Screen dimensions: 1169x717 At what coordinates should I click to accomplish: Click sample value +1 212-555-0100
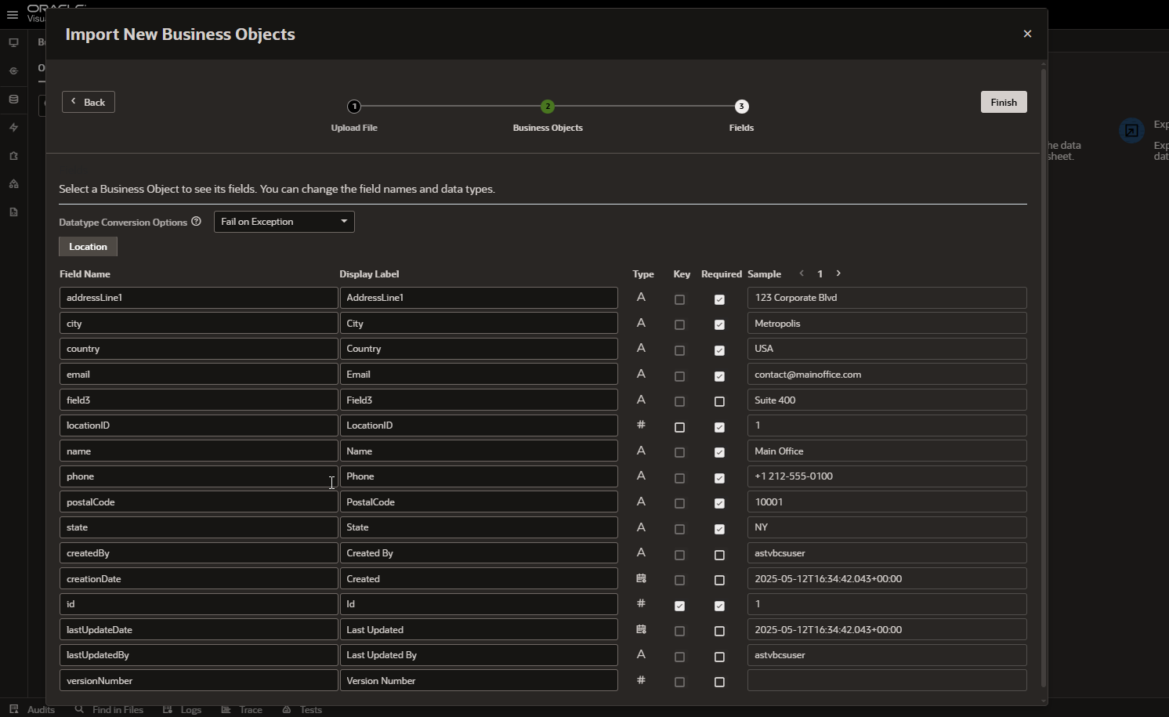[x=887, y=476]
